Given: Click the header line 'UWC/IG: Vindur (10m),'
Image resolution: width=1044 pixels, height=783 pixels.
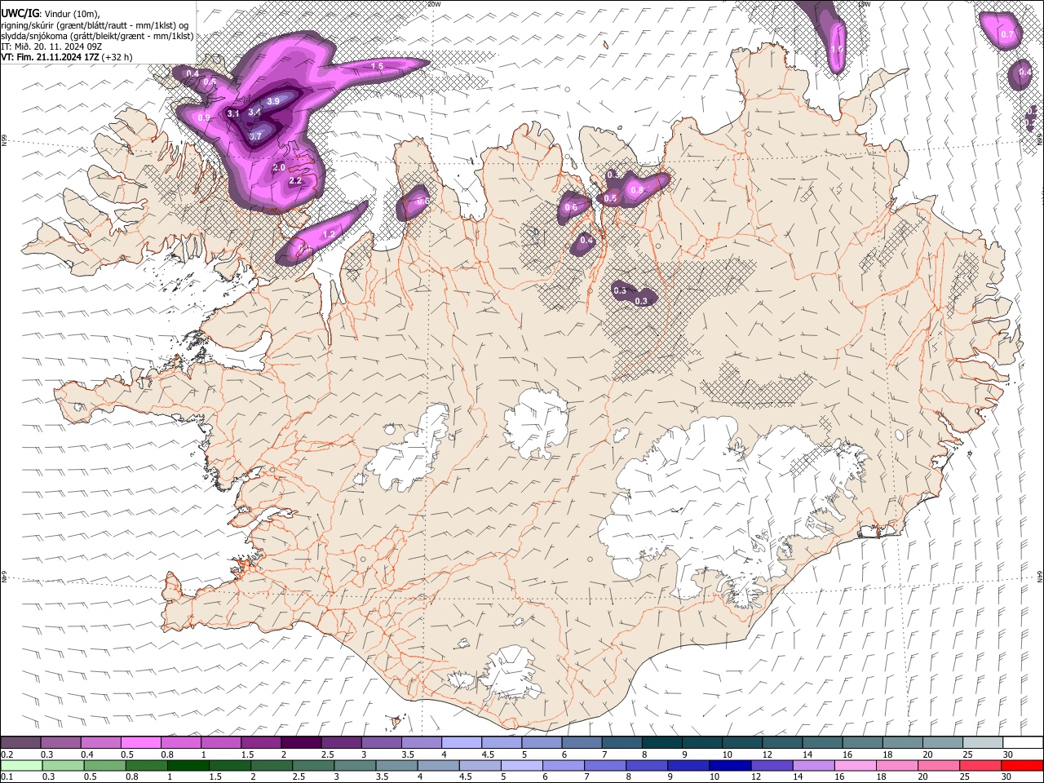Looking at the screenshot, I should coord(51,12).
